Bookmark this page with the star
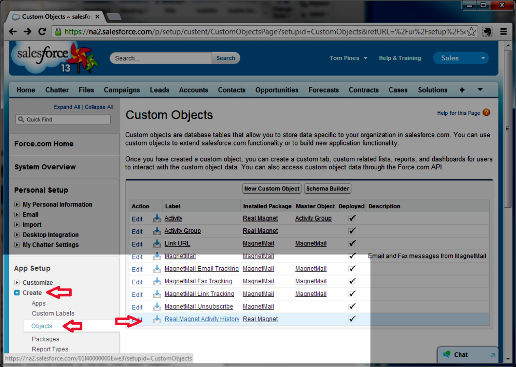The height and width of the screenshot is (367, 516). [x=471, y=32]
